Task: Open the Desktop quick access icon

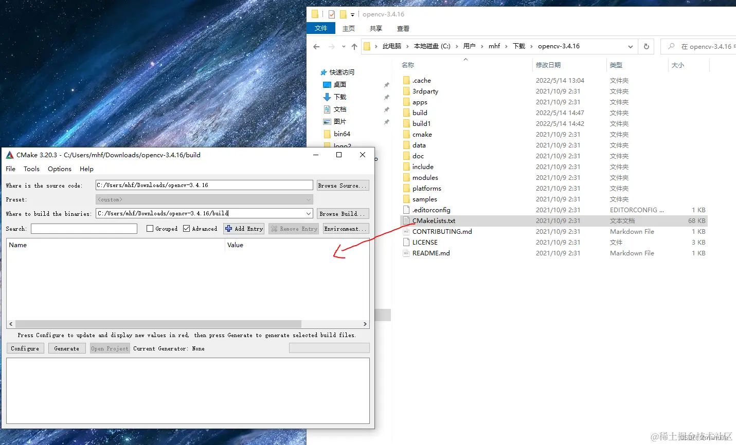Action: [x=327, y=85]
